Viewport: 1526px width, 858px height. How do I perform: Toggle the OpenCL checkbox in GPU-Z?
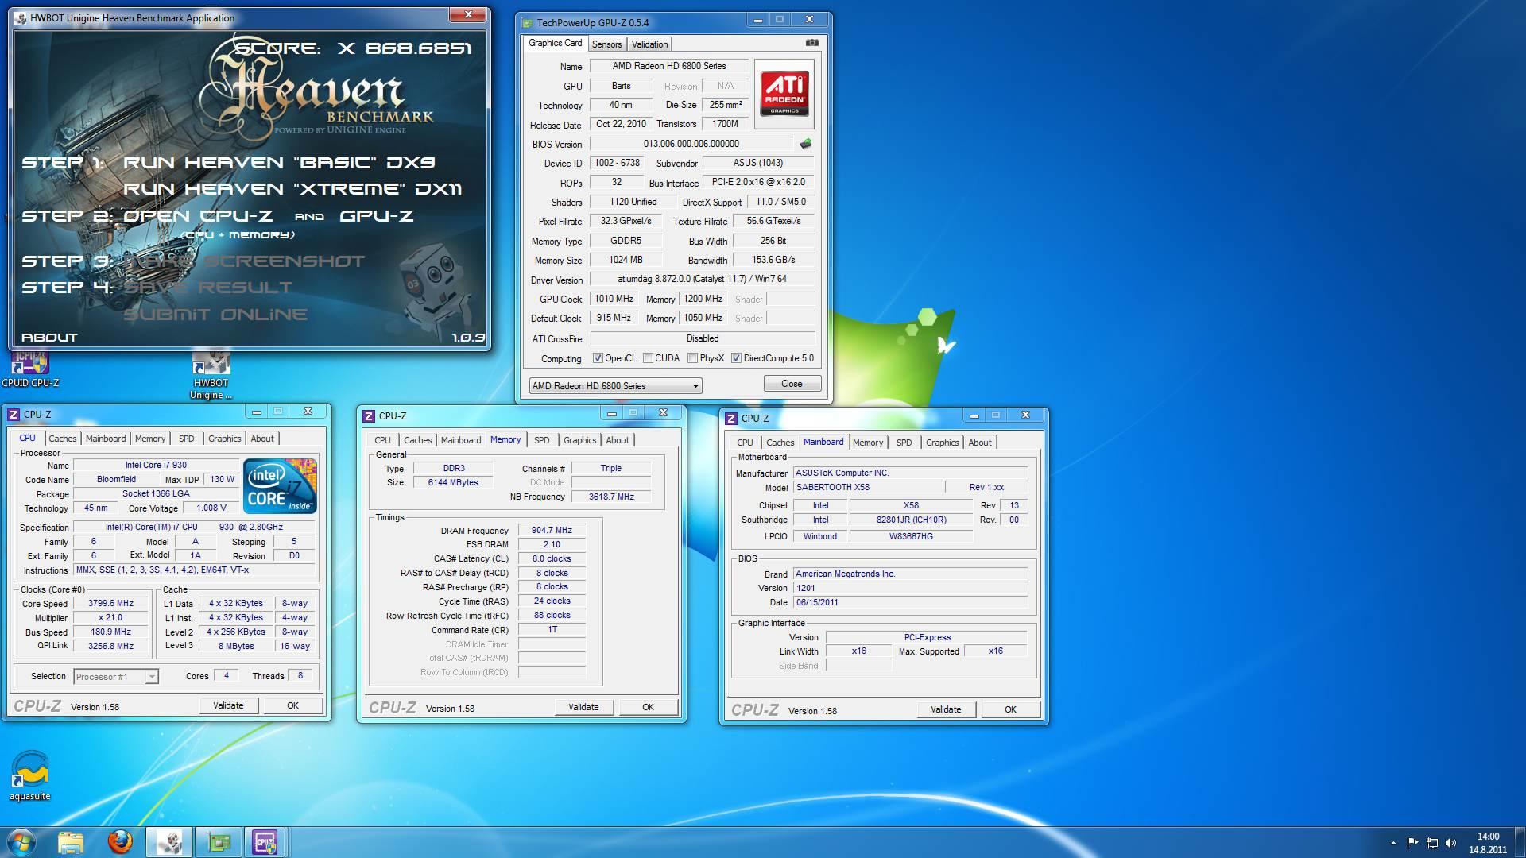pos(598,358)
